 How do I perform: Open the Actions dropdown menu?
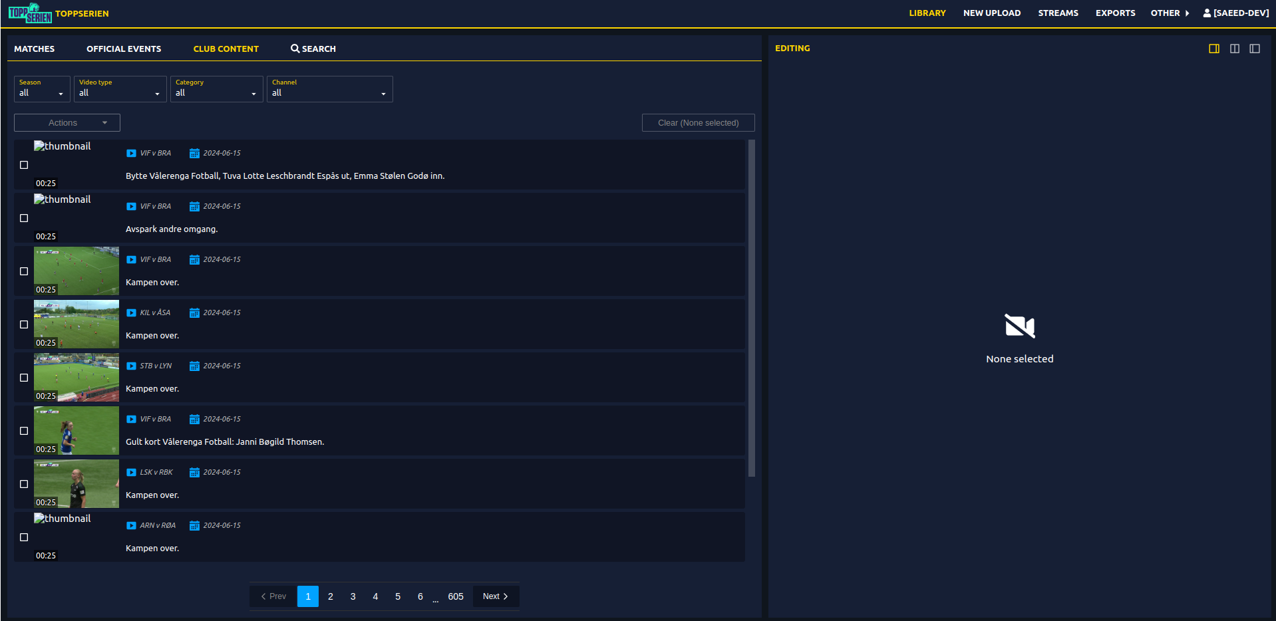[x=67, y=123]
